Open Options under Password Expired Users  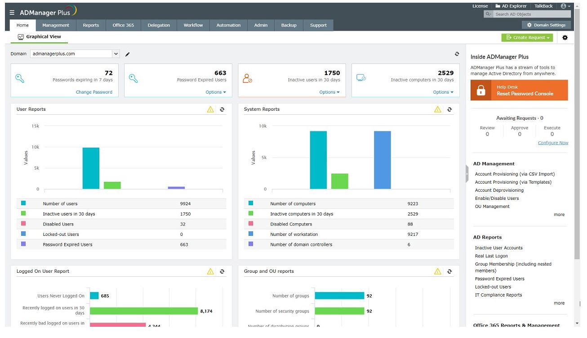tap(215, 92)
